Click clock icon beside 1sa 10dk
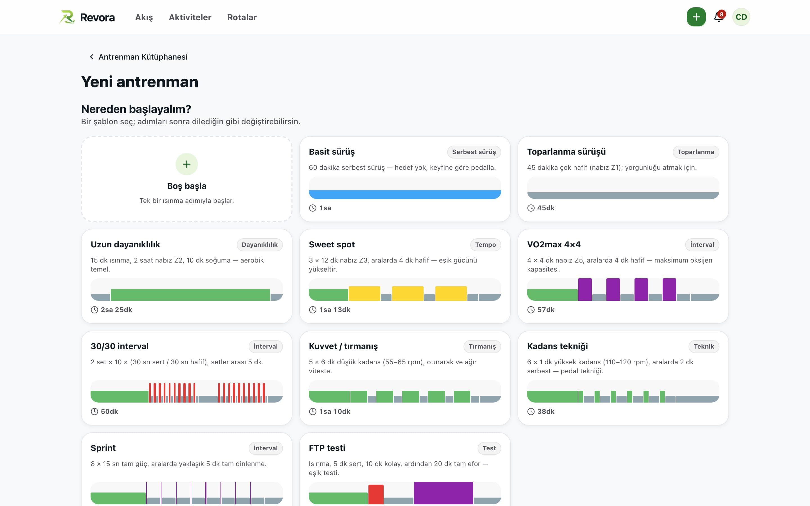Image resolution: width=810 pixels, height=506 pixels. coord(313,411)
